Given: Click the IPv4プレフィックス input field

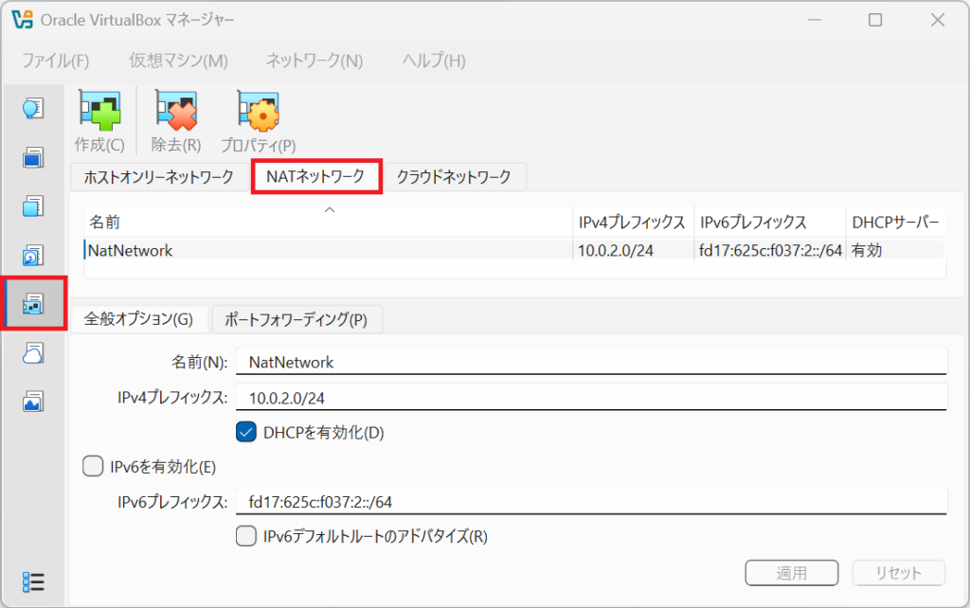Looking at the screenshot, I should click(591, 397).
